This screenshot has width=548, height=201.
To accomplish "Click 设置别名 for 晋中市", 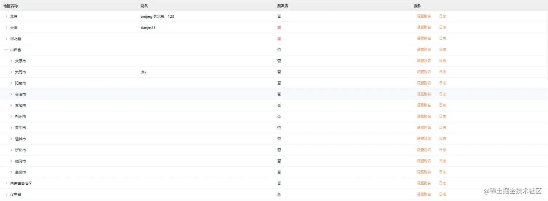I will coord(424,128).
